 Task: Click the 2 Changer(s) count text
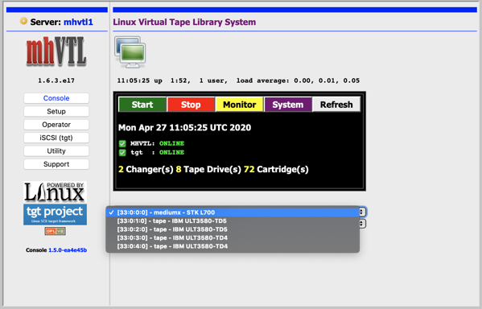click(146, 170)
